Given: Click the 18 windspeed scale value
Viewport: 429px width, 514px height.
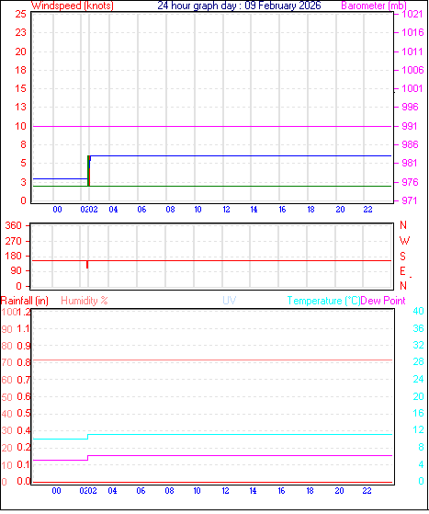Looking at the screenshot, I should (x=20, y=70).
